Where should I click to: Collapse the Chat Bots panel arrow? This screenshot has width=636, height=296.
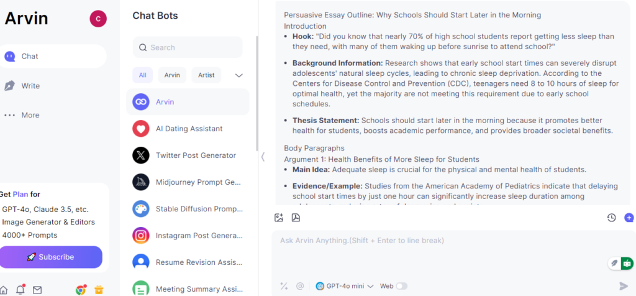click(263, 157)
